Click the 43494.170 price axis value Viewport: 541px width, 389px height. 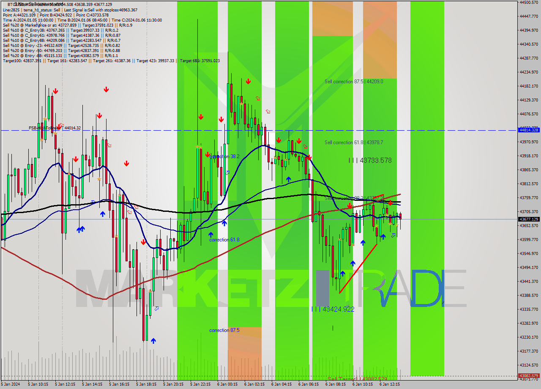[529, 267]
